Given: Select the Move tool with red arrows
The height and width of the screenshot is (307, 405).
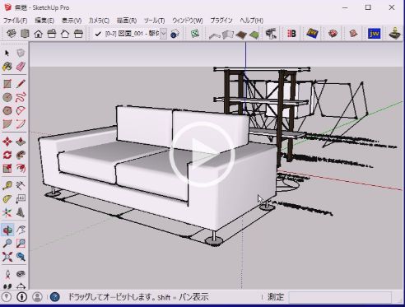Looking at the screenshot, I should click(x=7, y=142).
